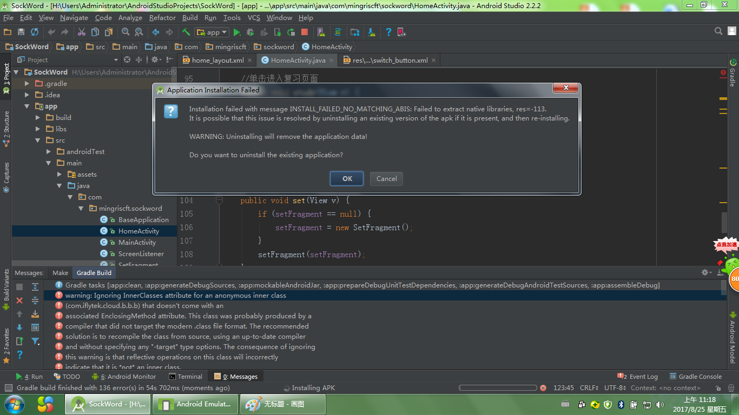Open the 6: Android Monitor tab
Image resolution: width=739 pixels, height=415 pixels.
(124, 377)
